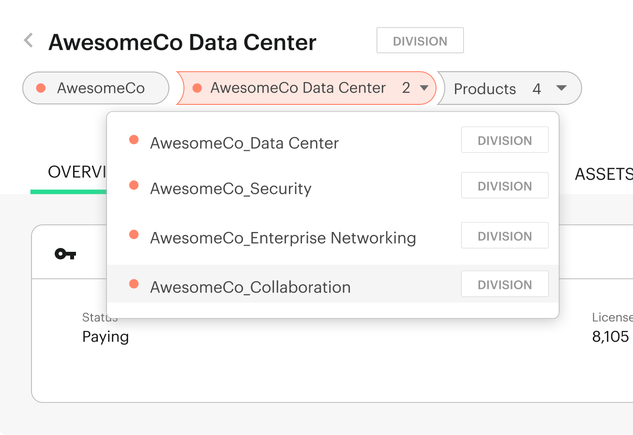Select the AwesomeCo_Collaboration list entry
This screenshot has width=633, height=435.
coord(250,287)
